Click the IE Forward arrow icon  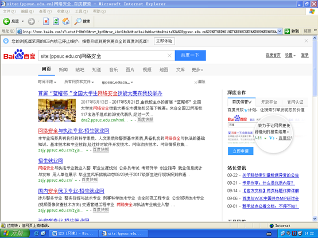(x=31, y=21)
